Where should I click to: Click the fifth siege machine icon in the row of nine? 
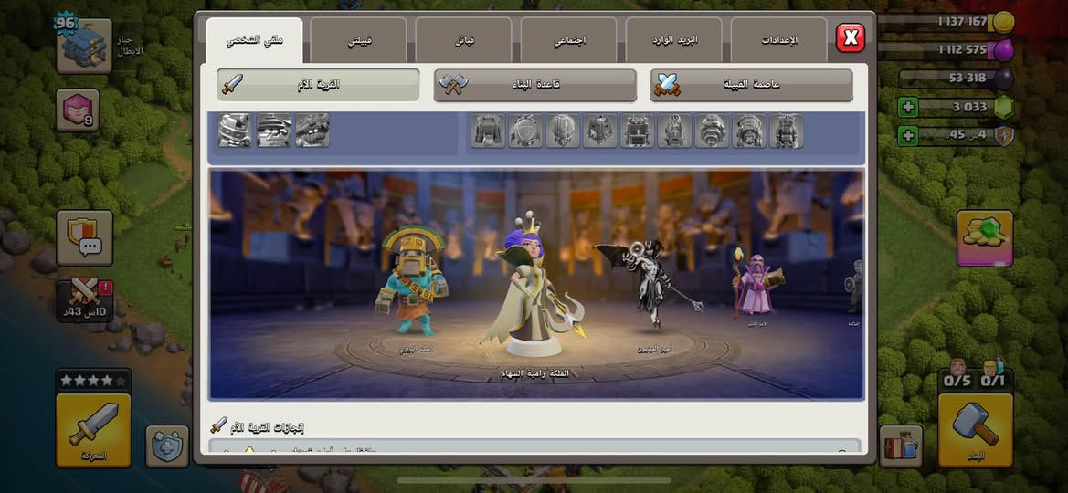tap(638, 131)
